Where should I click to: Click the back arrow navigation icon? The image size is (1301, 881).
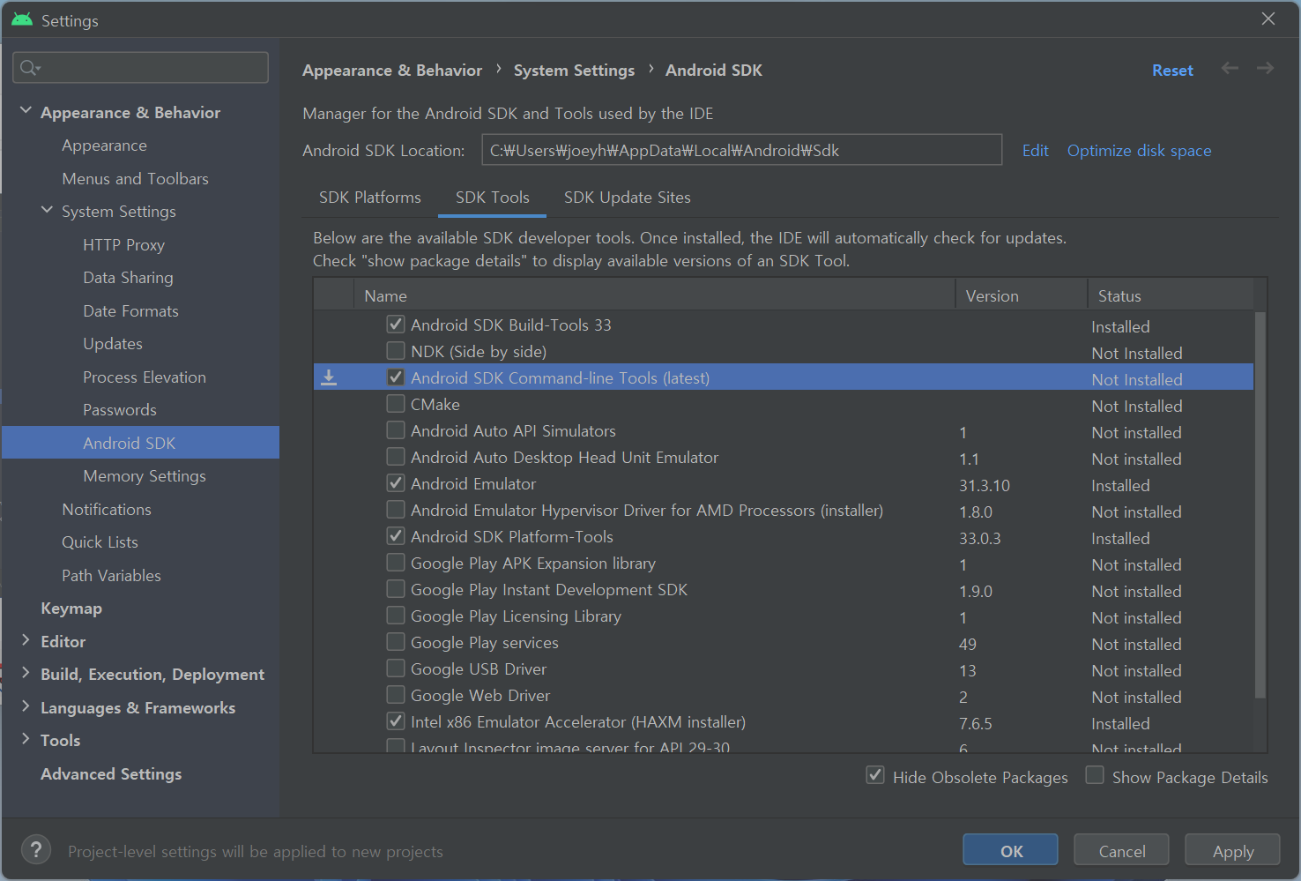coord(1230,69)
